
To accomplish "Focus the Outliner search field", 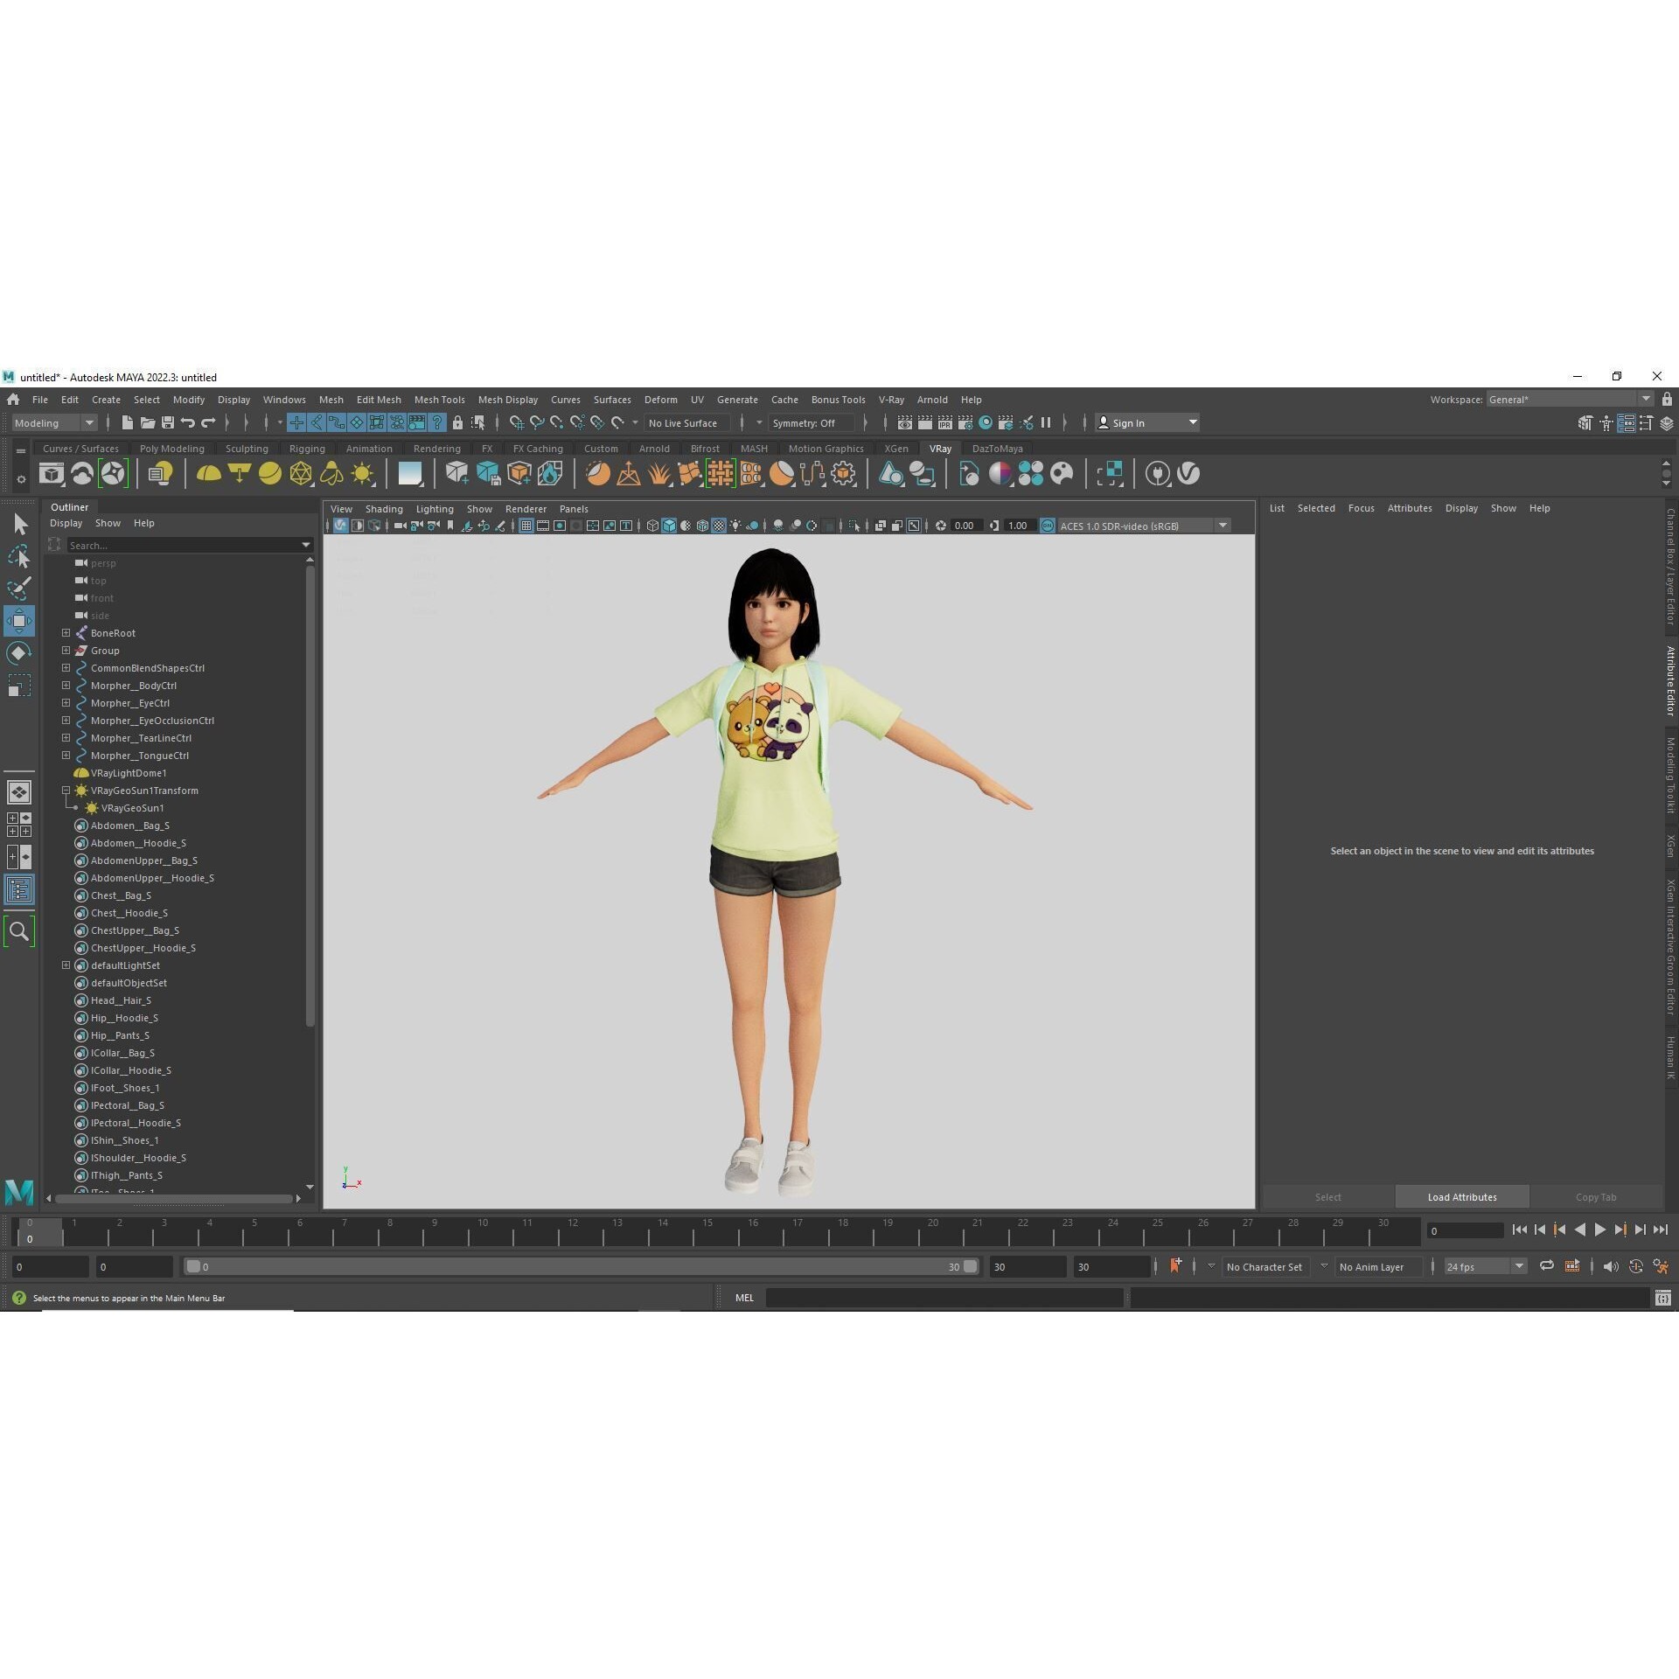I will [189, 545].
